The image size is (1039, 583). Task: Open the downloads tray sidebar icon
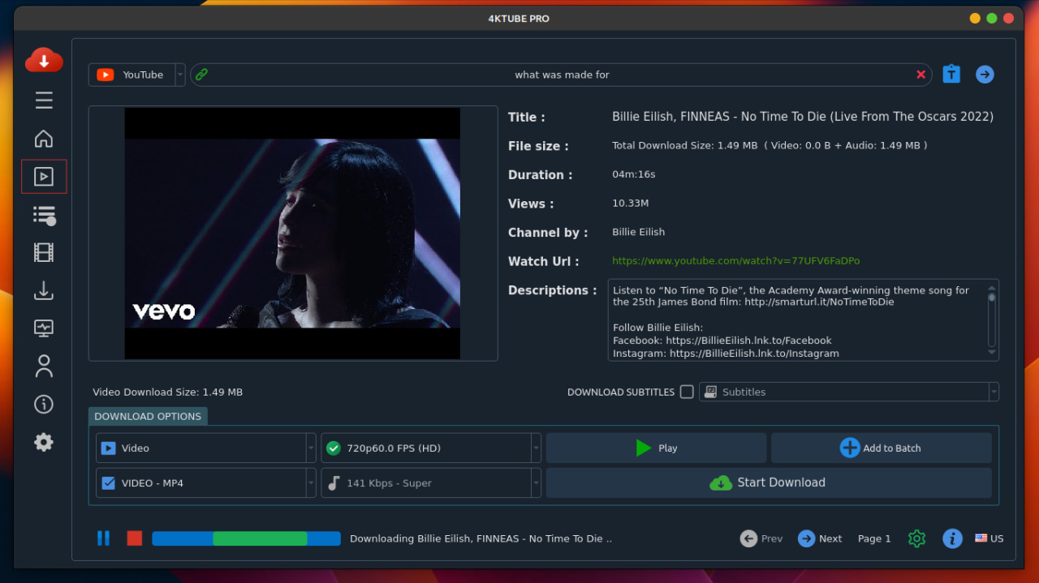[x=44, y=290]
